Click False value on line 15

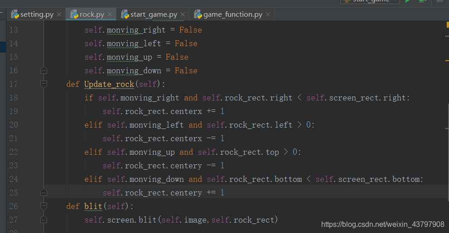[x=177, y=57]
